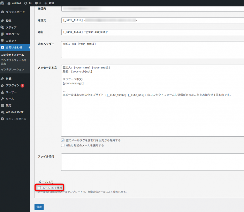This screenshot has height=212, width=244.
Task: Open the comments bubble icon in admin bar
Action: [36, 3]
